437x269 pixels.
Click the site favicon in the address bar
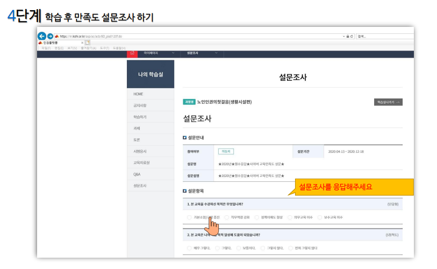pyautogui.click(x=57, y=36)
